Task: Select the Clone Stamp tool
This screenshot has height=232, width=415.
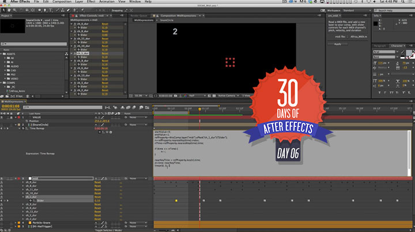Action: coord(62,10)
